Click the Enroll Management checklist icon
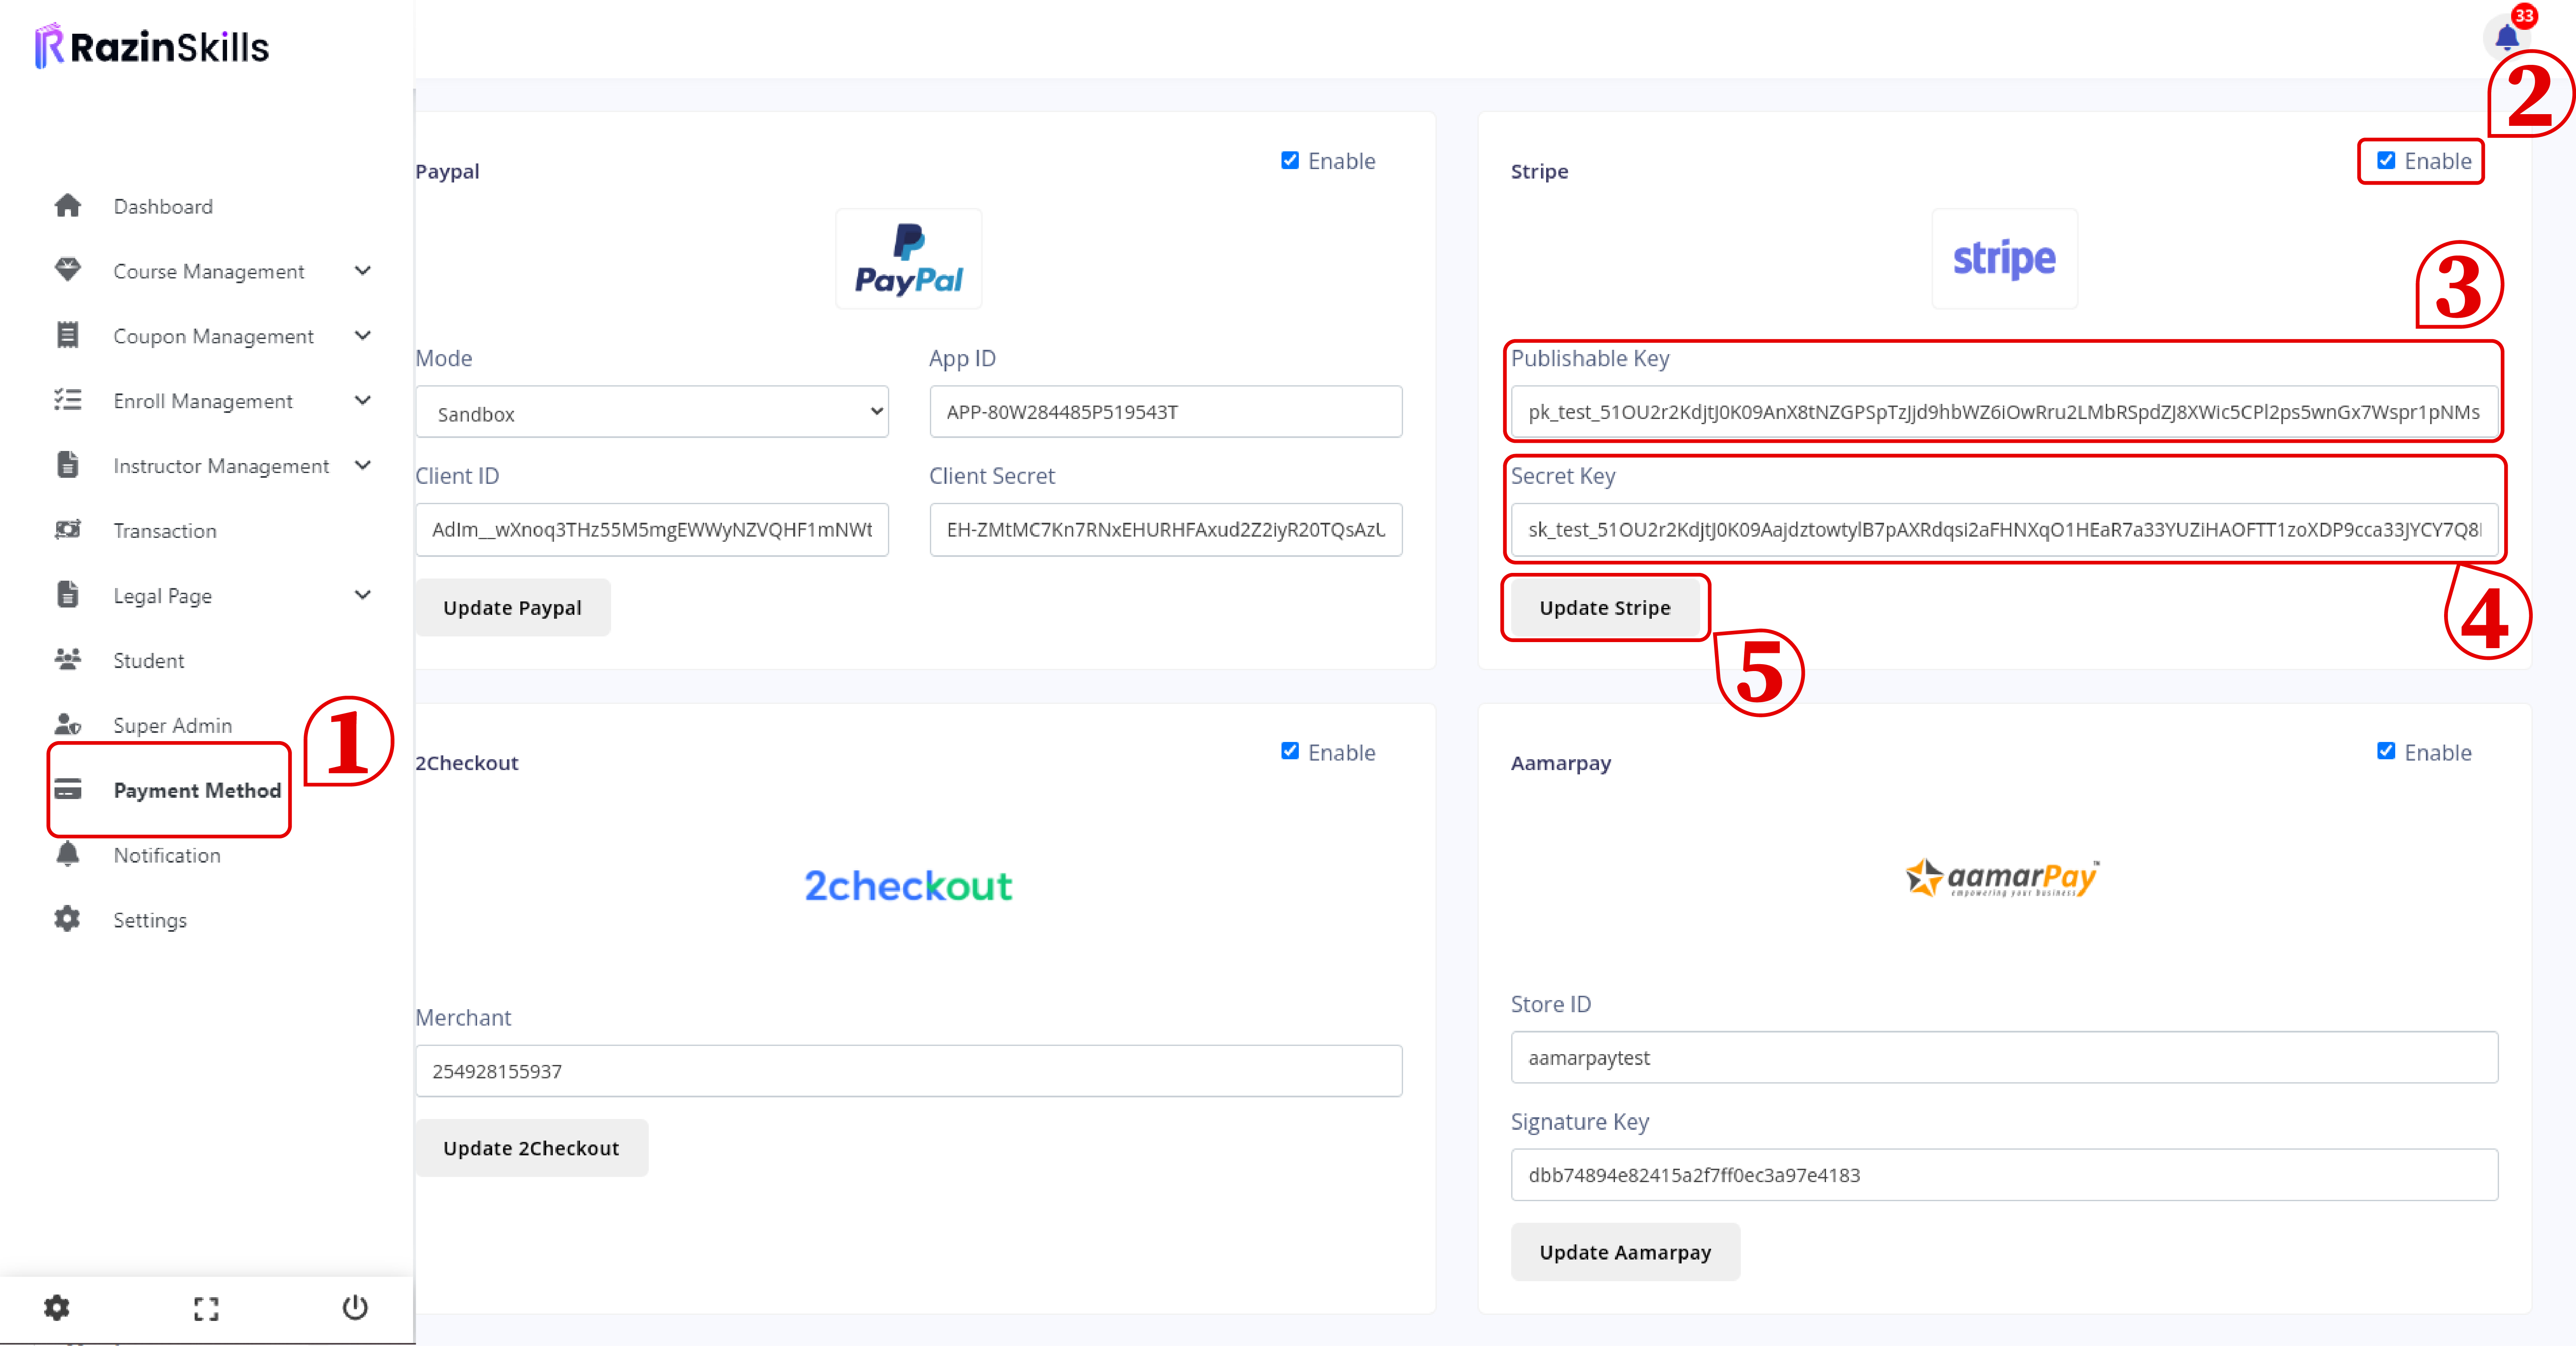Screen dimensions: 2576x1346 (x=67, y=400)
